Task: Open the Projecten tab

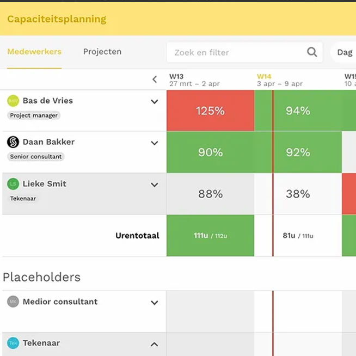Action: point(102,52)
